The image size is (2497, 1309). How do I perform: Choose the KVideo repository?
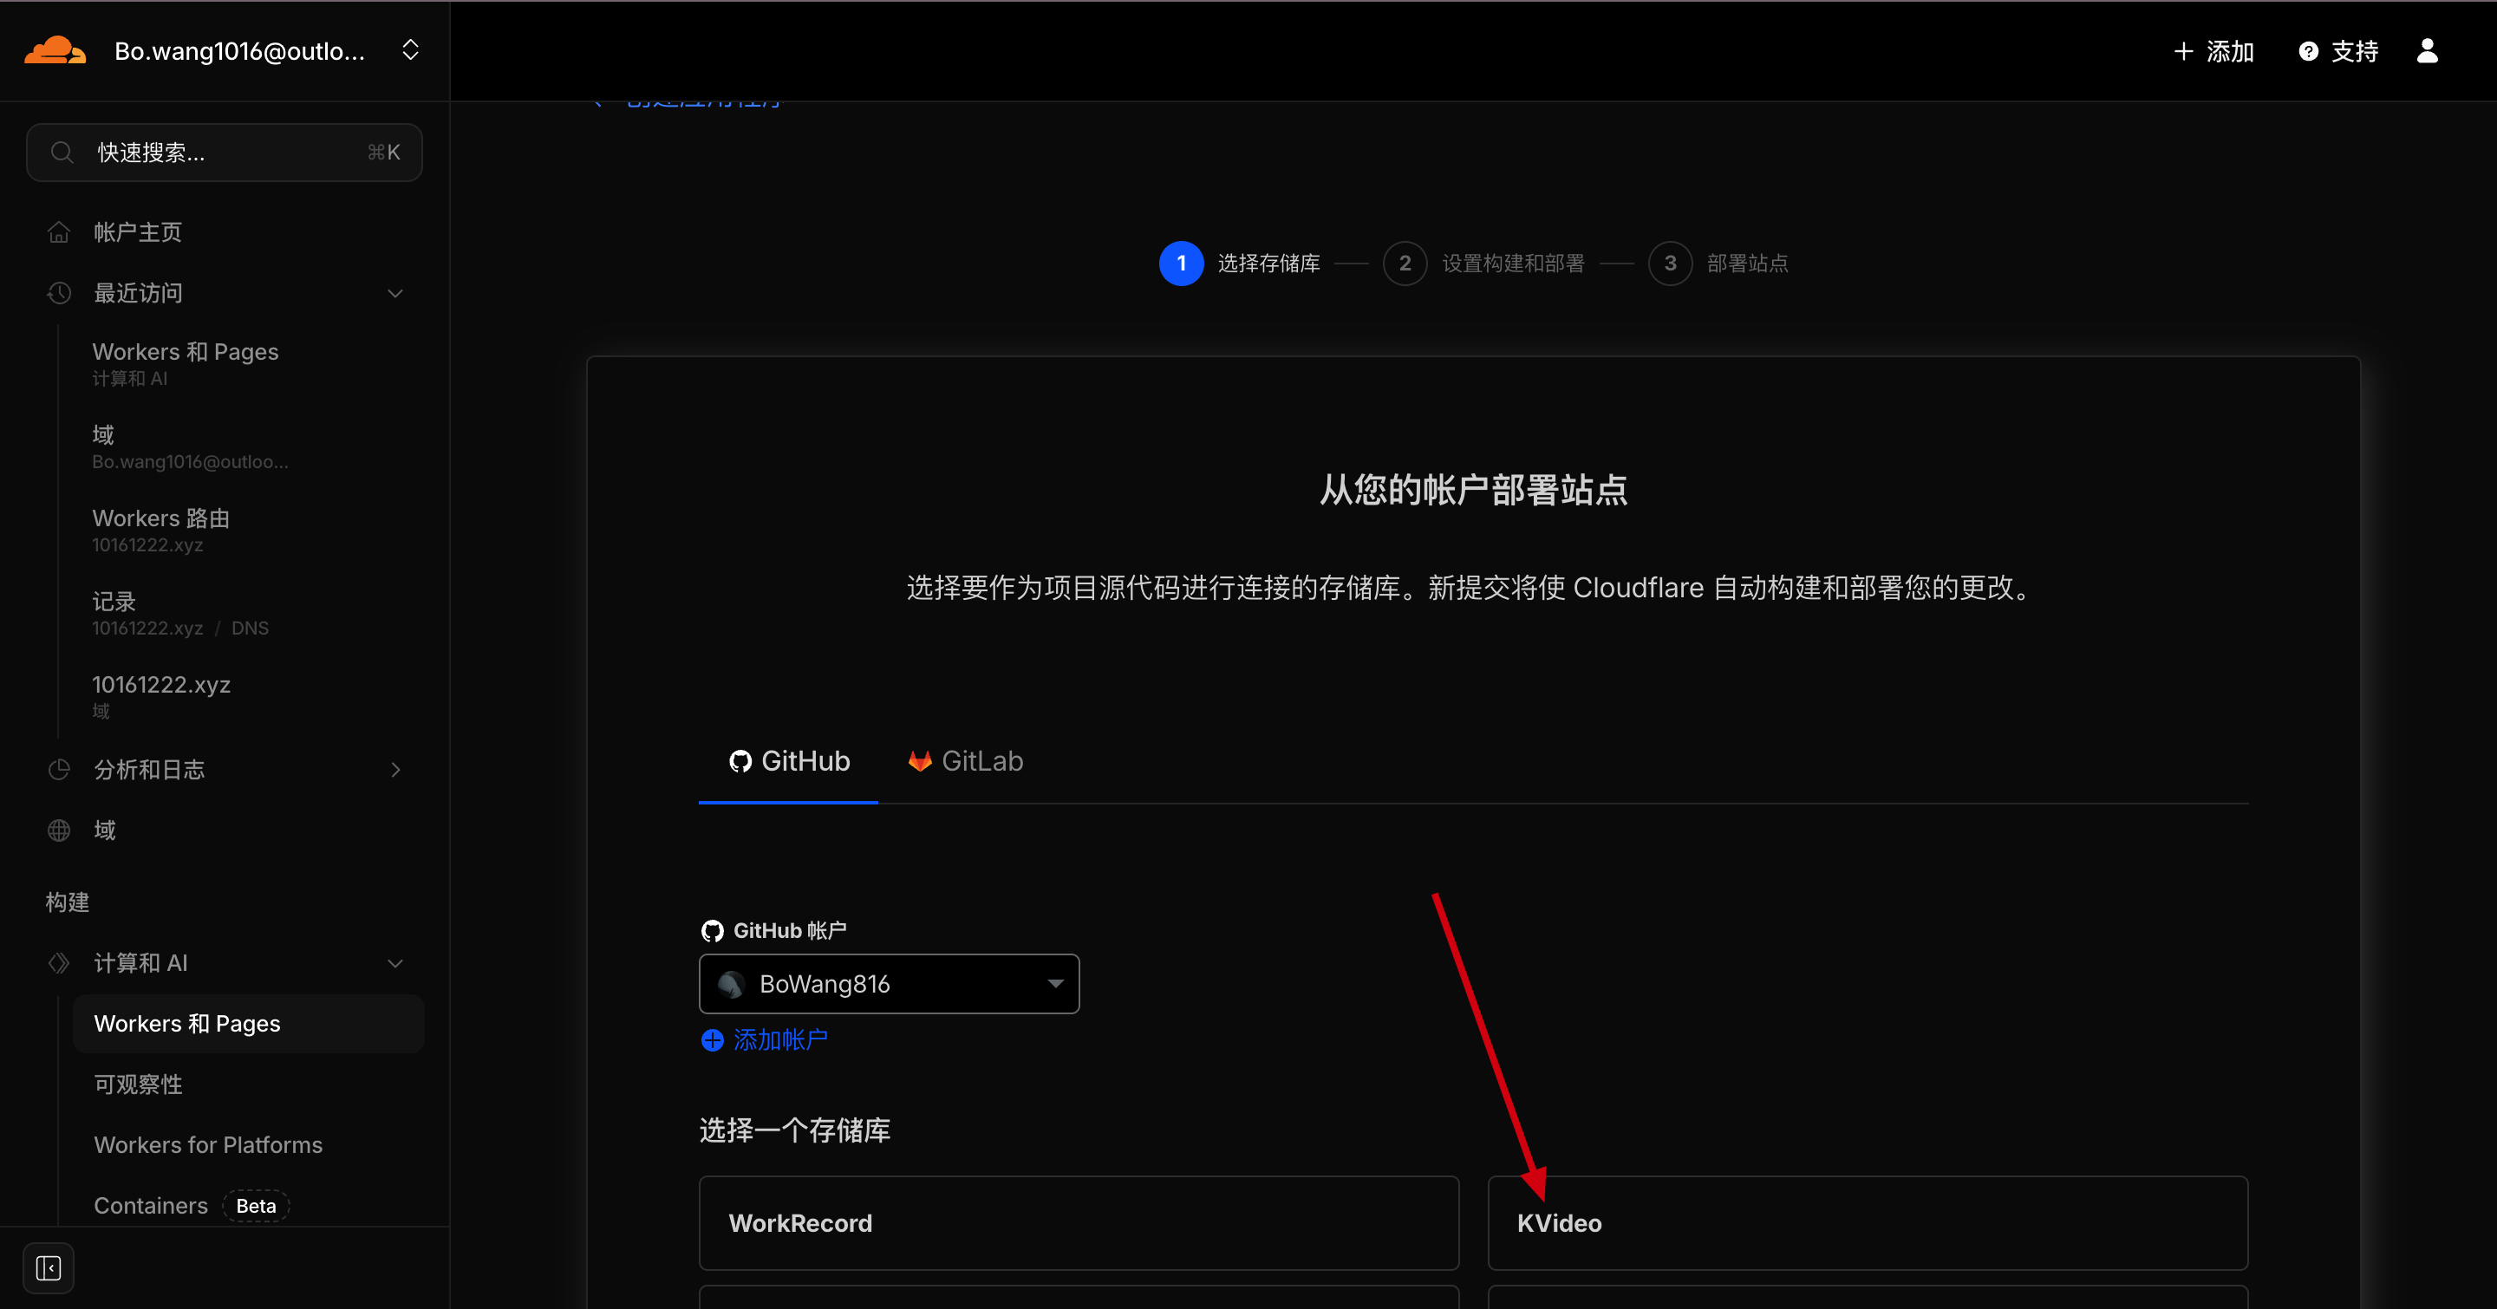[x=1867, y=1223]
